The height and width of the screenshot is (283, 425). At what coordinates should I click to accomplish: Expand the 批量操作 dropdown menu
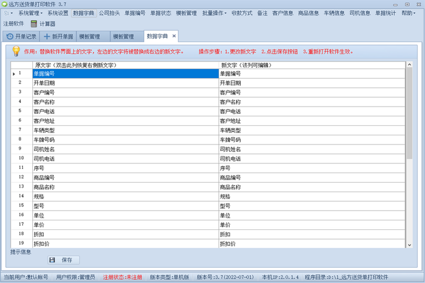click(x=214, y=13)
